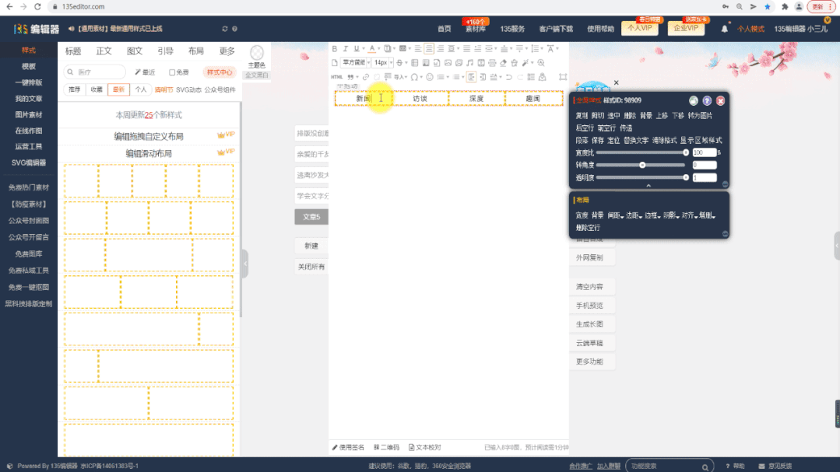Open the 图文 style tab

[135, 51]
